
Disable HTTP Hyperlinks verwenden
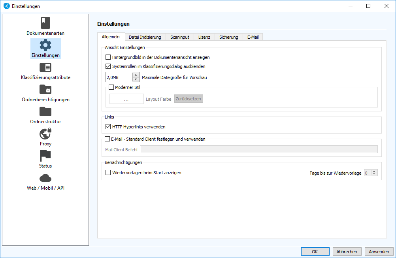[108, 127]
